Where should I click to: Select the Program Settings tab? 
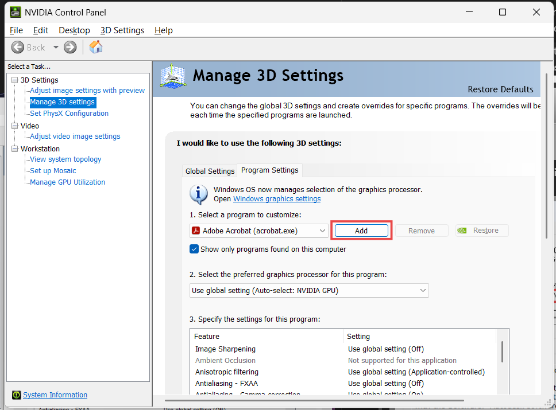[x=269, y=170]
